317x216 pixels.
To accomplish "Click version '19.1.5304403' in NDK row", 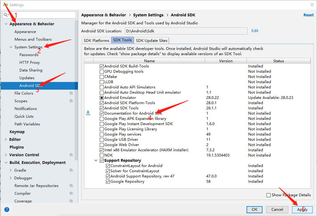I will [x=218, y=155].
